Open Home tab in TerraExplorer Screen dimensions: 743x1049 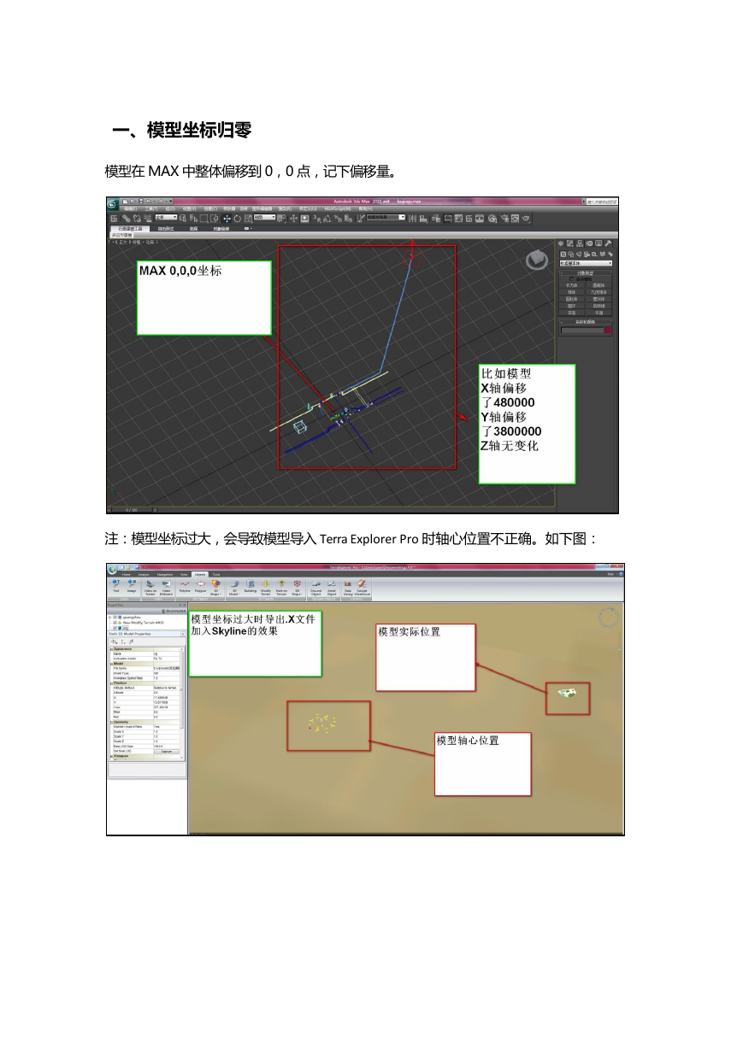coord(126,574)
